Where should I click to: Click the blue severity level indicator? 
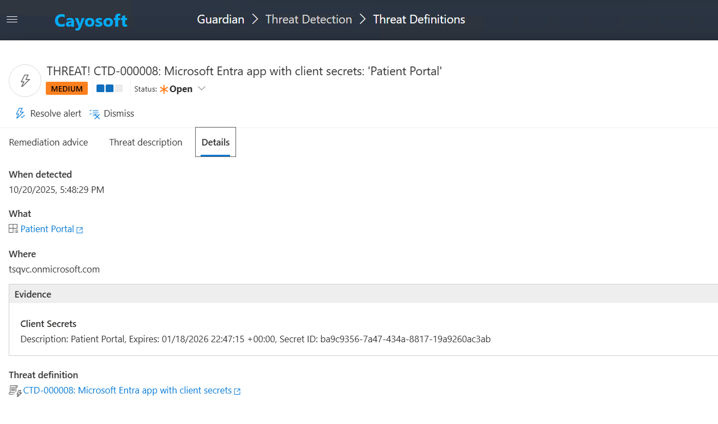[109, 88]
